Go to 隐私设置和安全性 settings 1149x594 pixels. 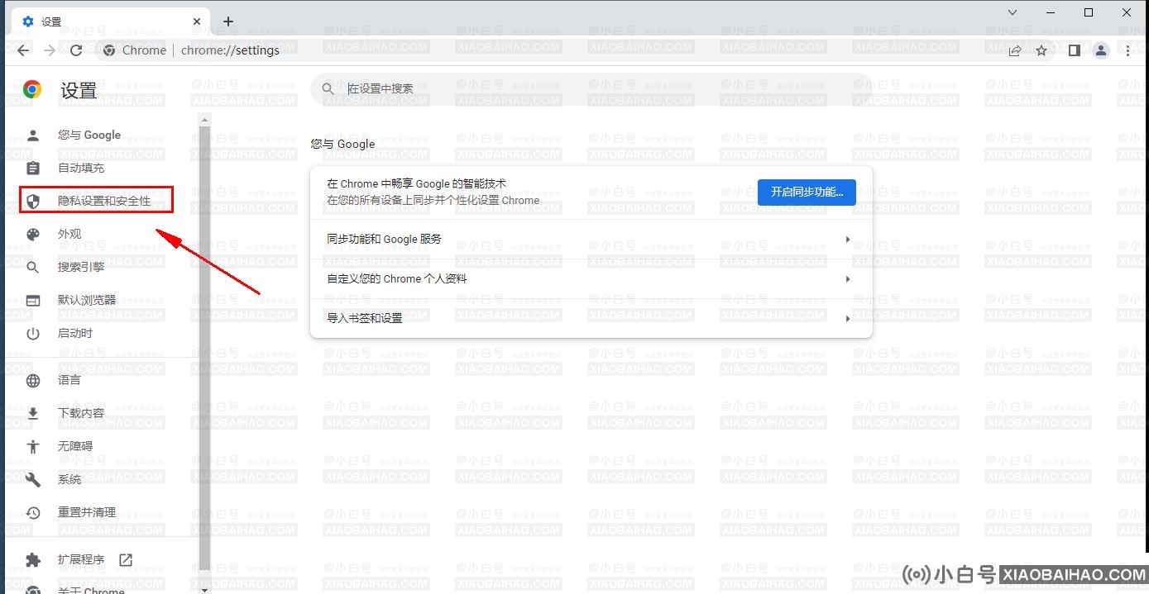point(103,201)
